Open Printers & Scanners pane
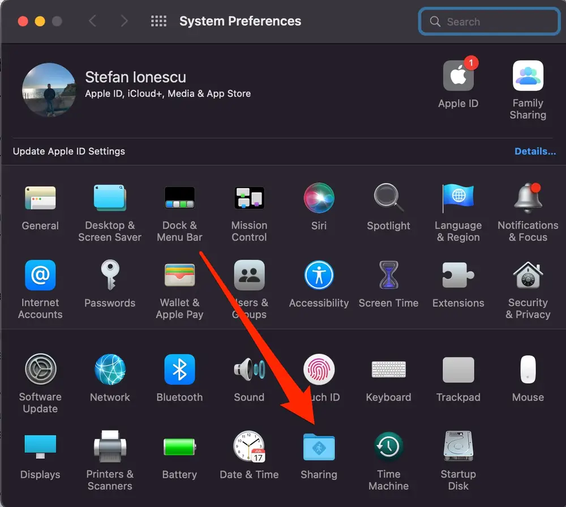The width and height of the screenshot is (566, 507). click(110, 446)
